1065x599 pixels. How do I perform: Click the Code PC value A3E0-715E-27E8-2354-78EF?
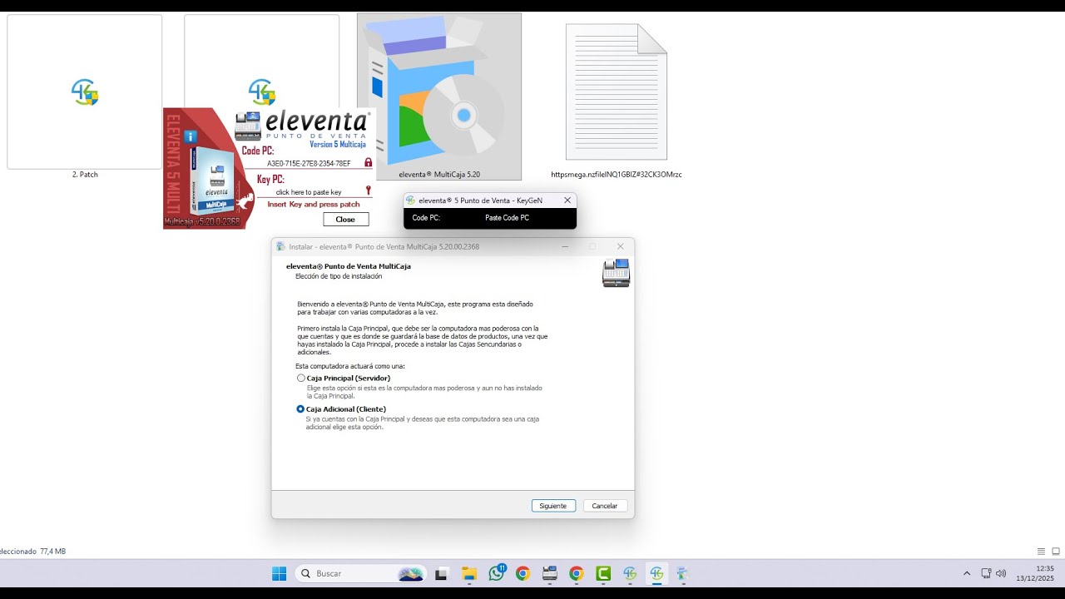(309, 163)
